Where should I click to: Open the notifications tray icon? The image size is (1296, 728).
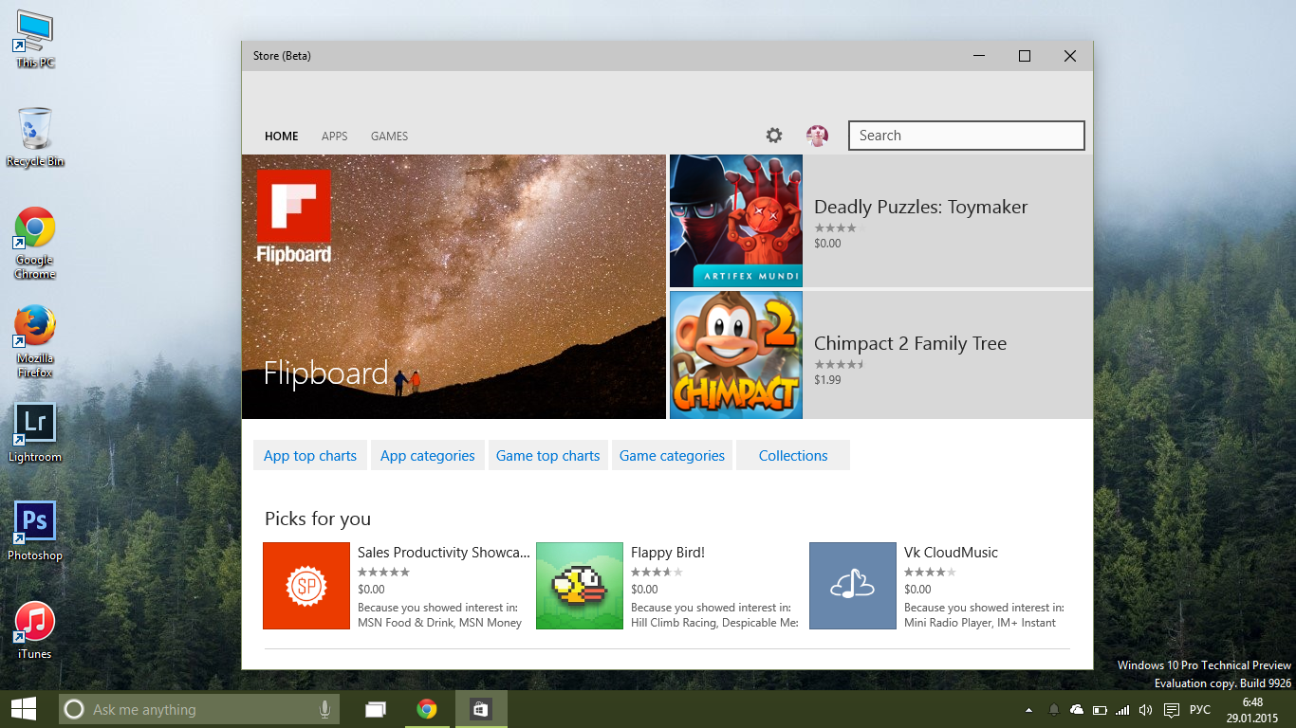[1053, 709]
